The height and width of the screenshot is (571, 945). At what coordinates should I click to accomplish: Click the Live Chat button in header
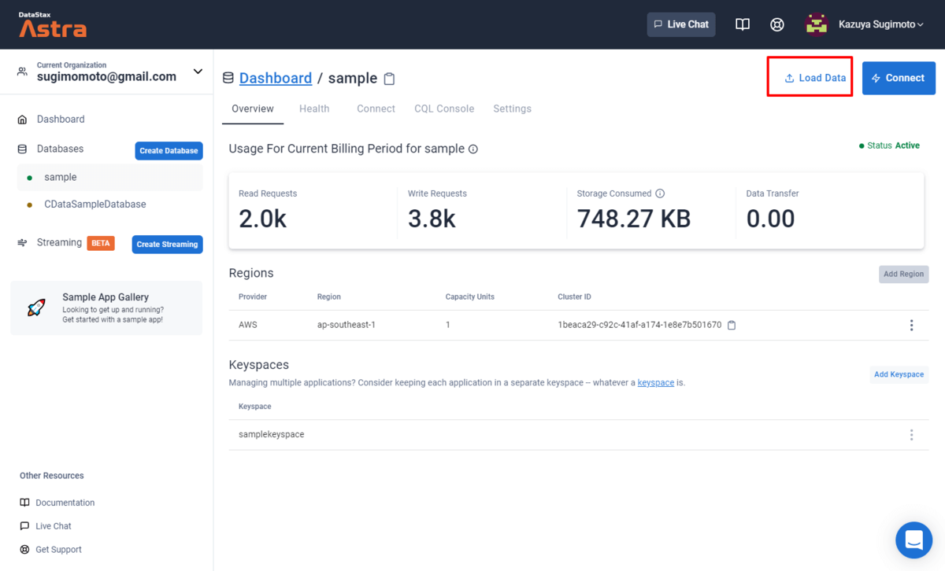(681, 24)
